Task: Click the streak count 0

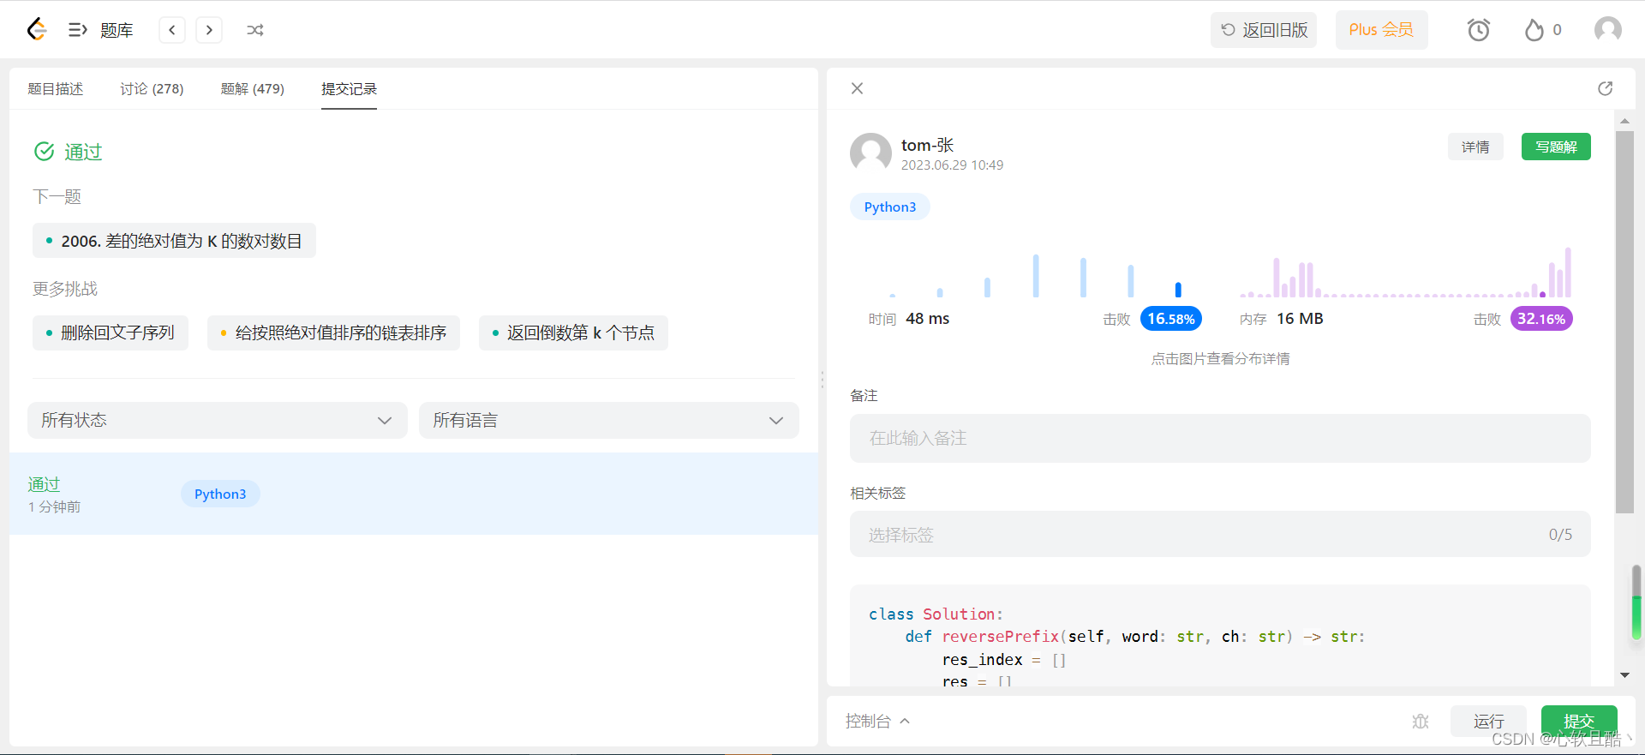Action: (x=1557, y=30)
